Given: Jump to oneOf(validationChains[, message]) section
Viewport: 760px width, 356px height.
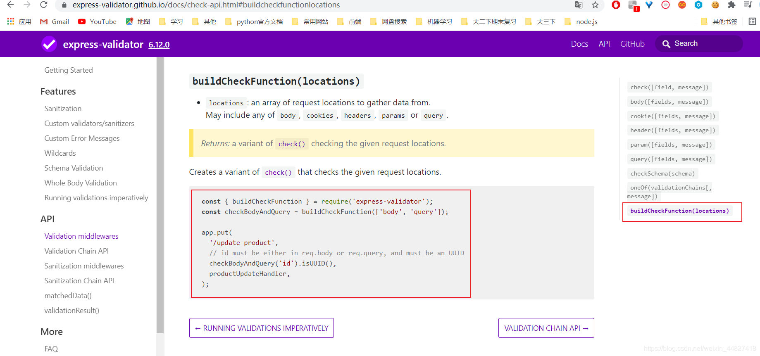Looking at the screenshot, I should [669, 192].
